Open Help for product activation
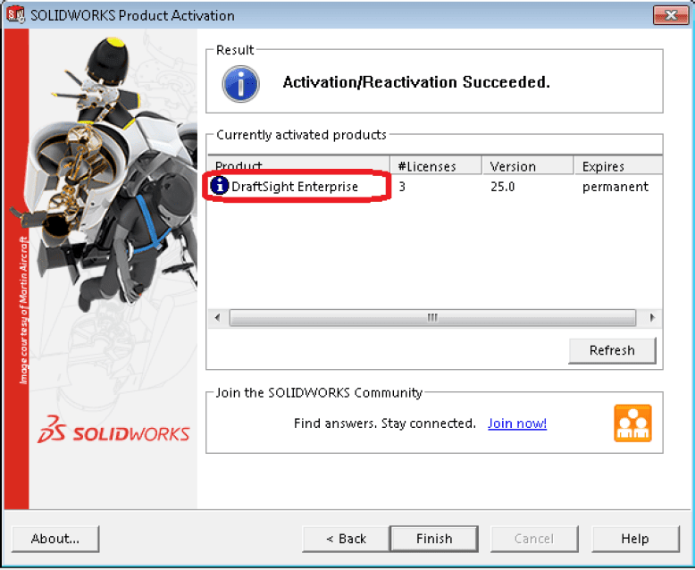The image size is (695, 570). pos(635,539)
